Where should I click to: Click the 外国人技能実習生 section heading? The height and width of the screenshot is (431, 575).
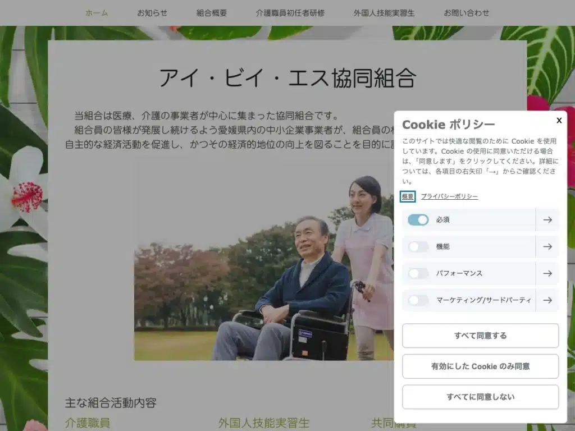(x=264, y=423)
